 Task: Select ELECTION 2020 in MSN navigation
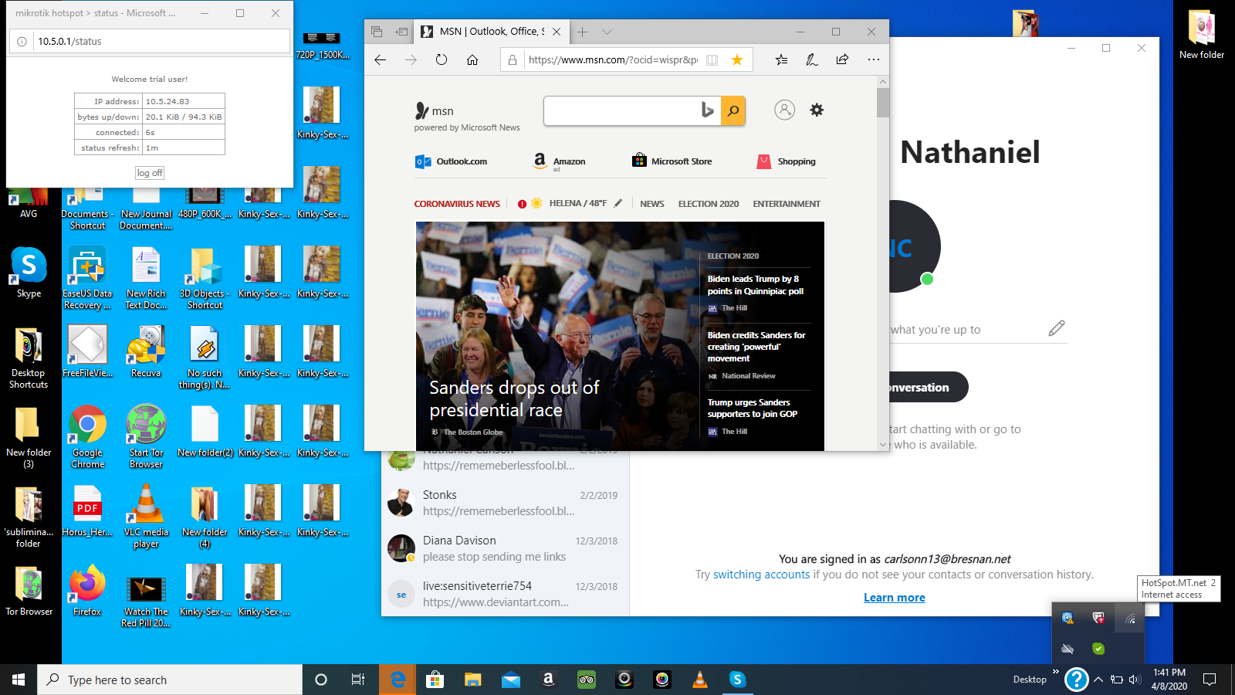[709, 204]
